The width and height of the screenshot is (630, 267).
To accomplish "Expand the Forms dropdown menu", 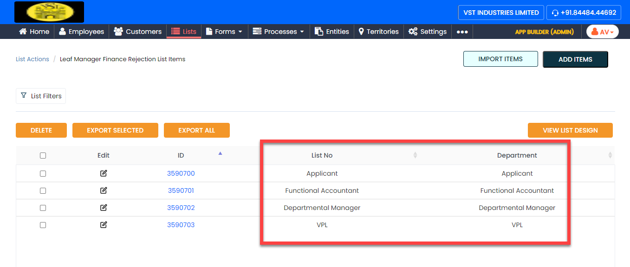I will pyautogui.click(x=224, y=32).
